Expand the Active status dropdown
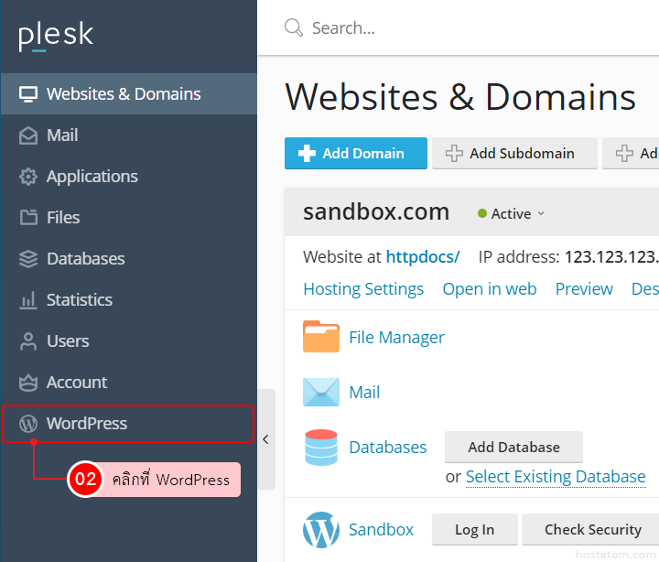659x562 pixels. pyautogui.click(x=512, y=213)
